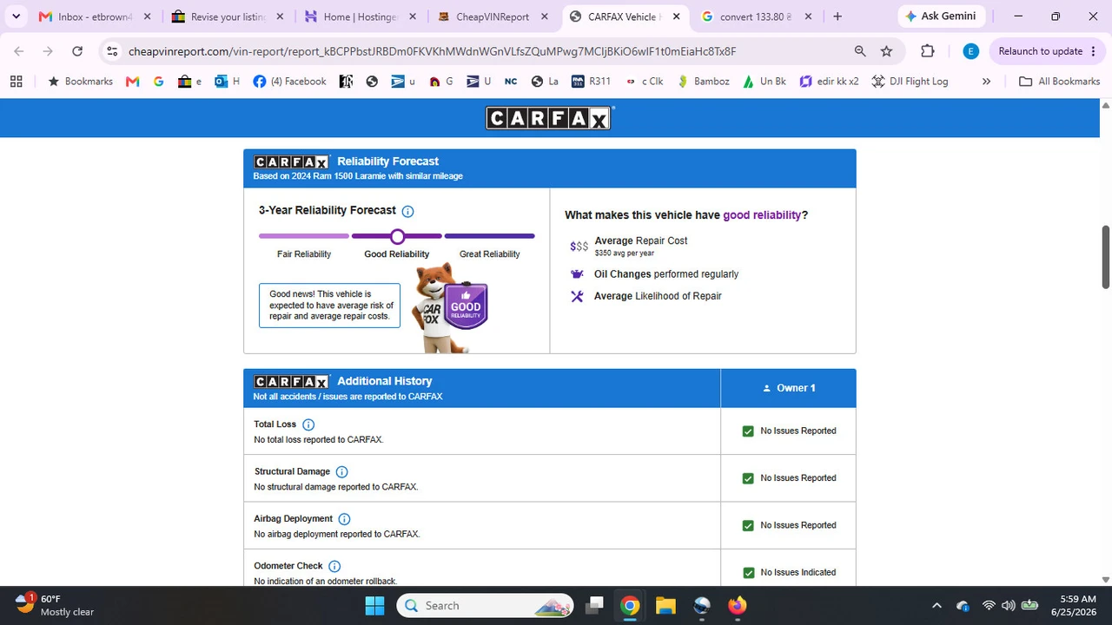The image size is (1112, 625).
Task: Click the CARFAX logo in the blue header
Action: click(549, 118)
